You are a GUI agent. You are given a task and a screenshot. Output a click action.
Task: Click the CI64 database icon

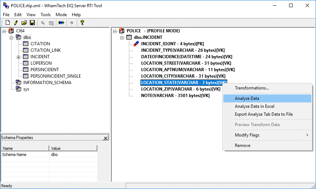click(x=11, y=31)
